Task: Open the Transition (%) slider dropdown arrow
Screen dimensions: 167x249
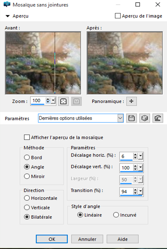Action: [x=141, y=192]
